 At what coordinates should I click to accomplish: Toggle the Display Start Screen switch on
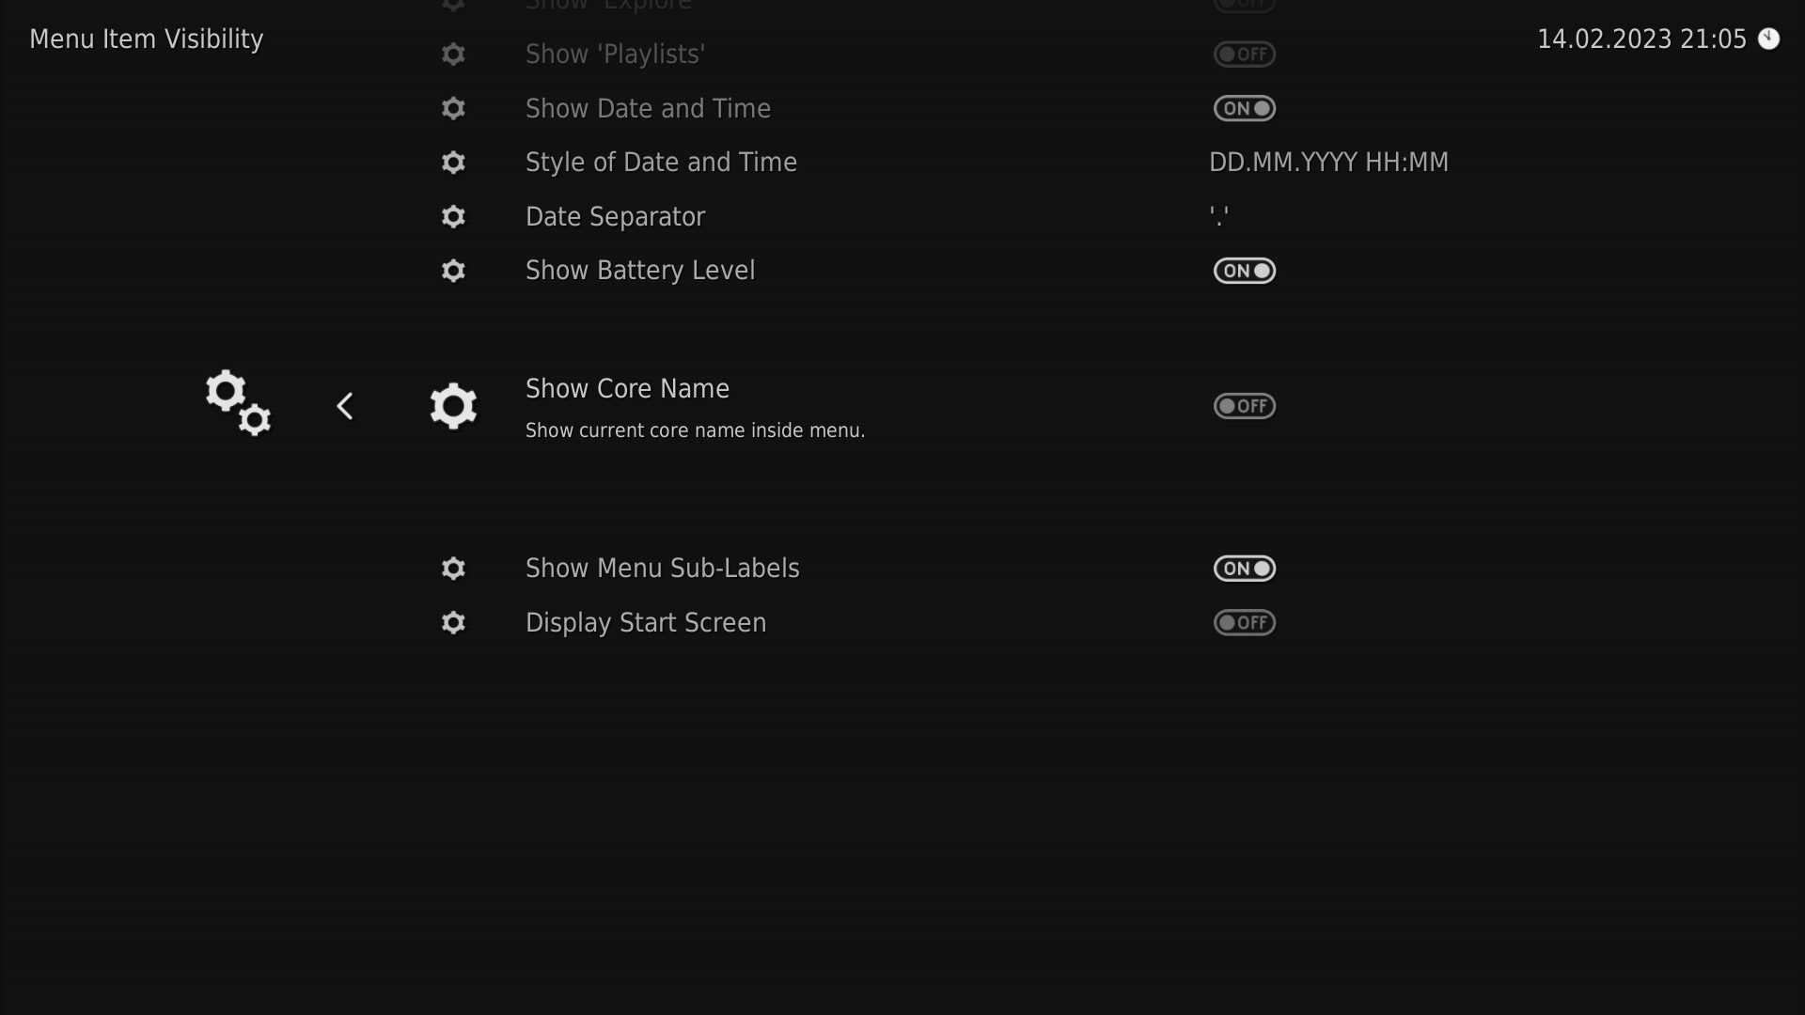(1244, 622)
